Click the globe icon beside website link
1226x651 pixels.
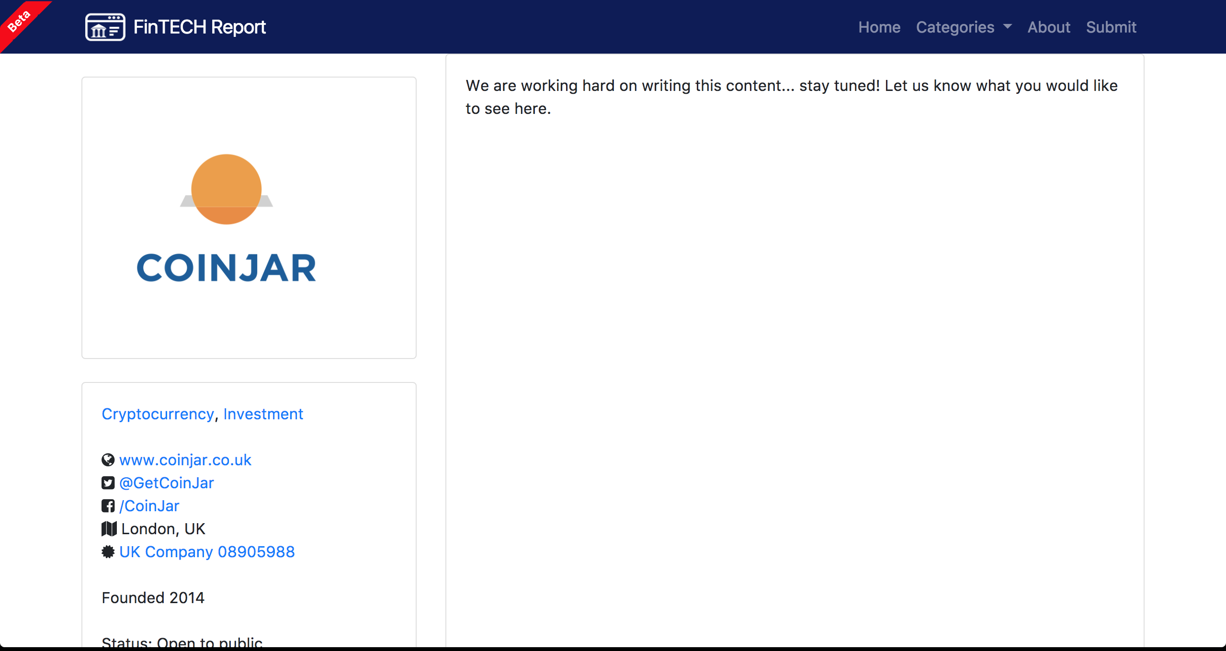pos(108,460)
